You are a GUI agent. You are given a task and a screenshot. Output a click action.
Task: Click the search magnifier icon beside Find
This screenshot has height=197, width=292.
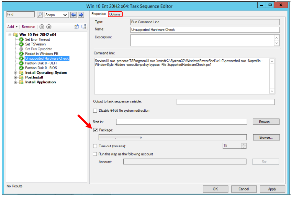coord(40,15)
